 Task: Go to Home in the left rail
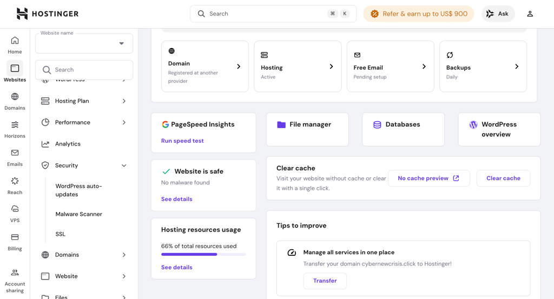click(15, 45)
